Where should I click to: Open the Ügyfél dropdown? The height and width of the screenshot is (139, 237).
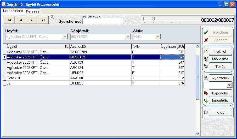(x=65, y=37)
